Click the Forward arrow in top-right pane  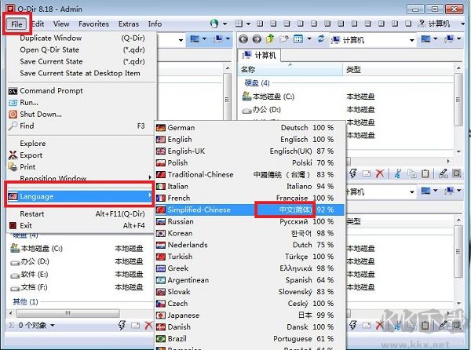coord(257,39)
